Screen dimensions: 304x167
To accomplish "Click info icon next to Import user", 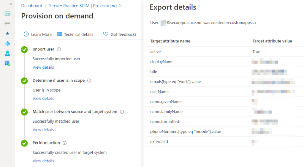I will pos(59,49).
